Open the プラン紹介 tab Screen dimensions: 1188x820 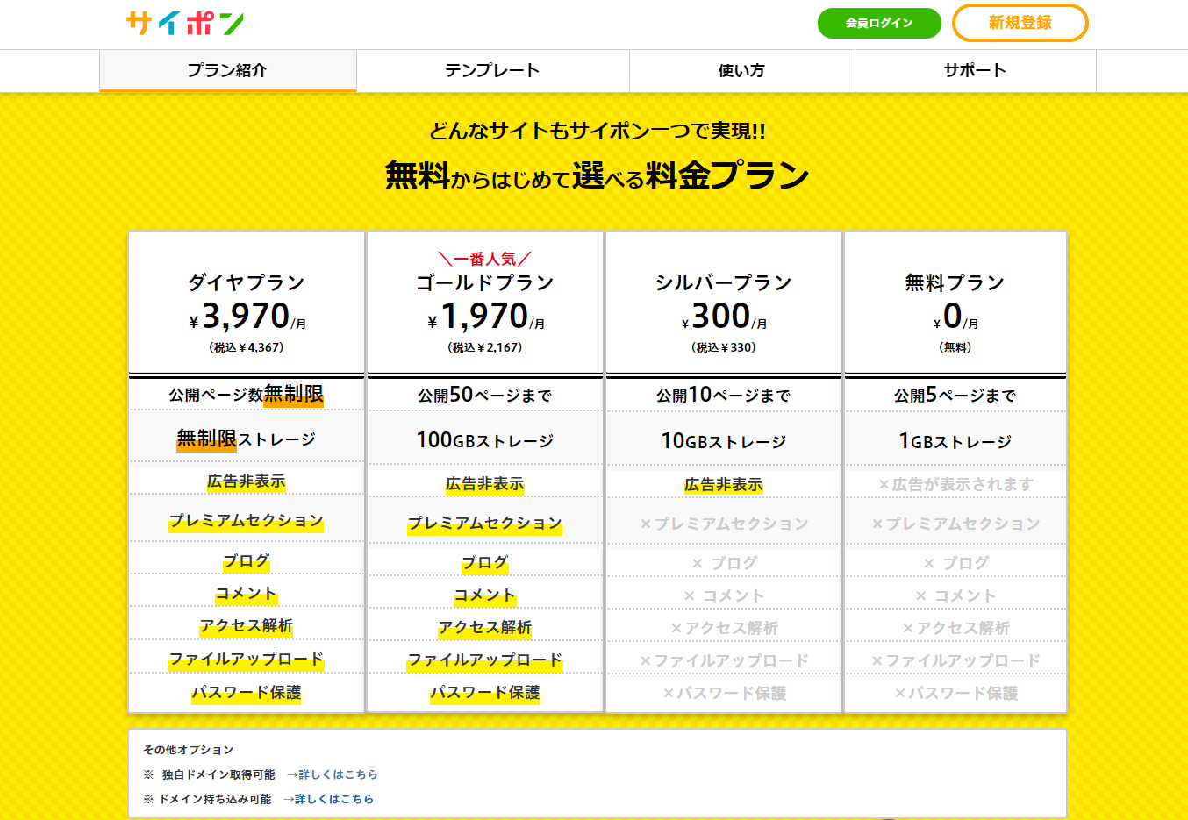tap(227, 70)
